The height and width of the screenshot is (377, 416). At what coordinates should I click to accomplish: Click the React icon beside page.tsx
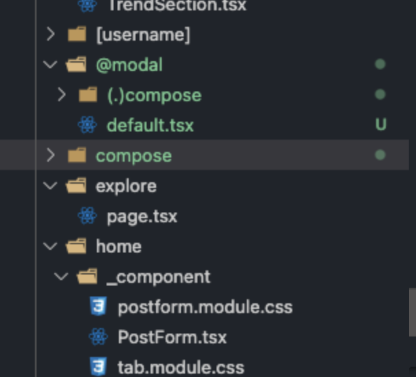87,216
